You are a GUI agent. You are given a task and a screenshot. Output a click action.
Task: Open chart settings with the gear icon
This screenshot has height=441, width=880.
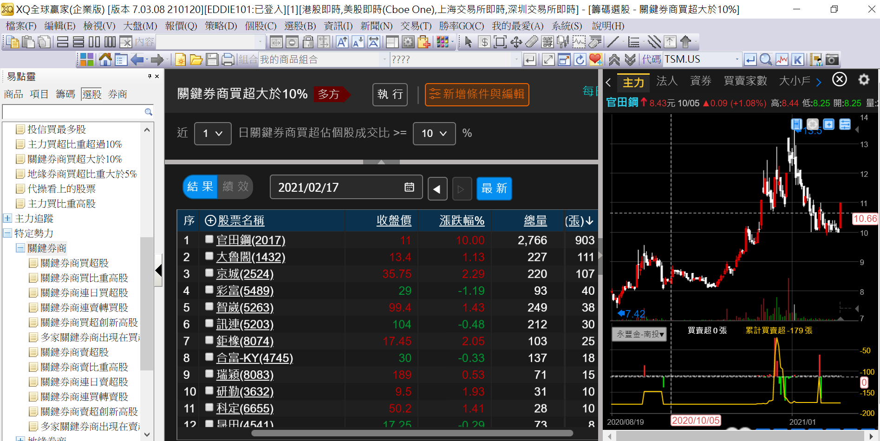[x=864, y=80]
